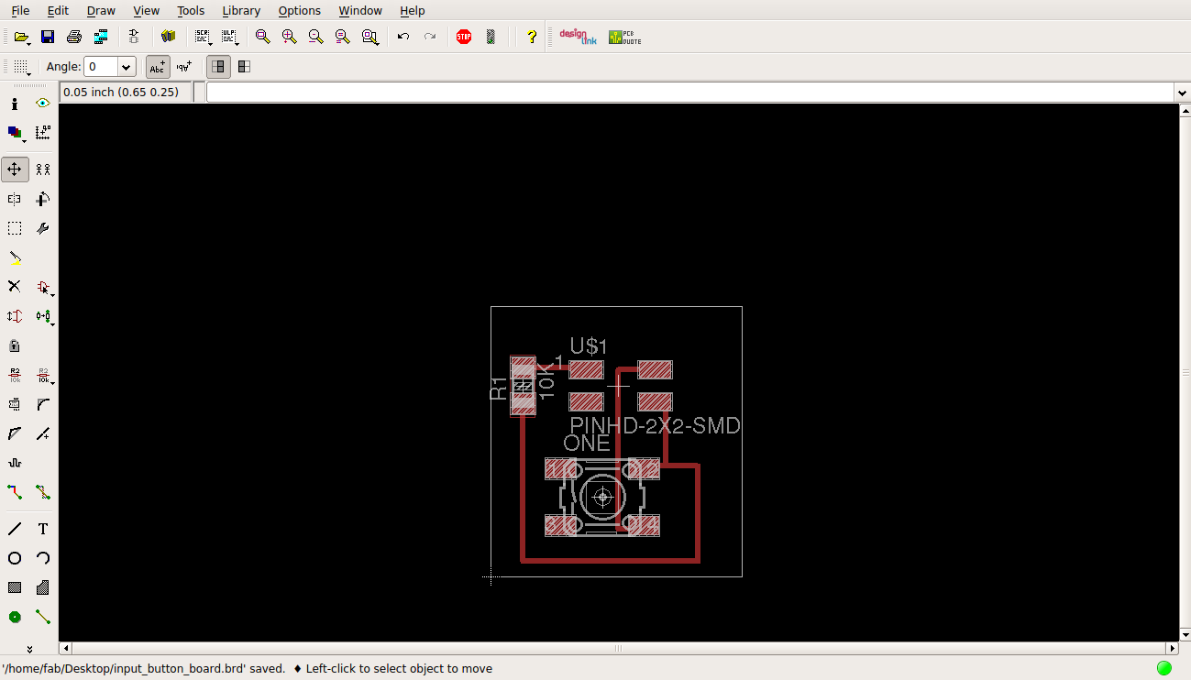Click the horizontal scrollbar thumb
Viewport: 1191px width, 680px height.
click(x=618, y=648)
